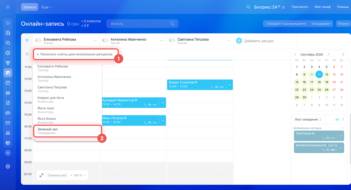This screenshot has height=190, width=351.
Task: Open options menu for Светлана Петрова column
Action: click(x=229, y=41)
